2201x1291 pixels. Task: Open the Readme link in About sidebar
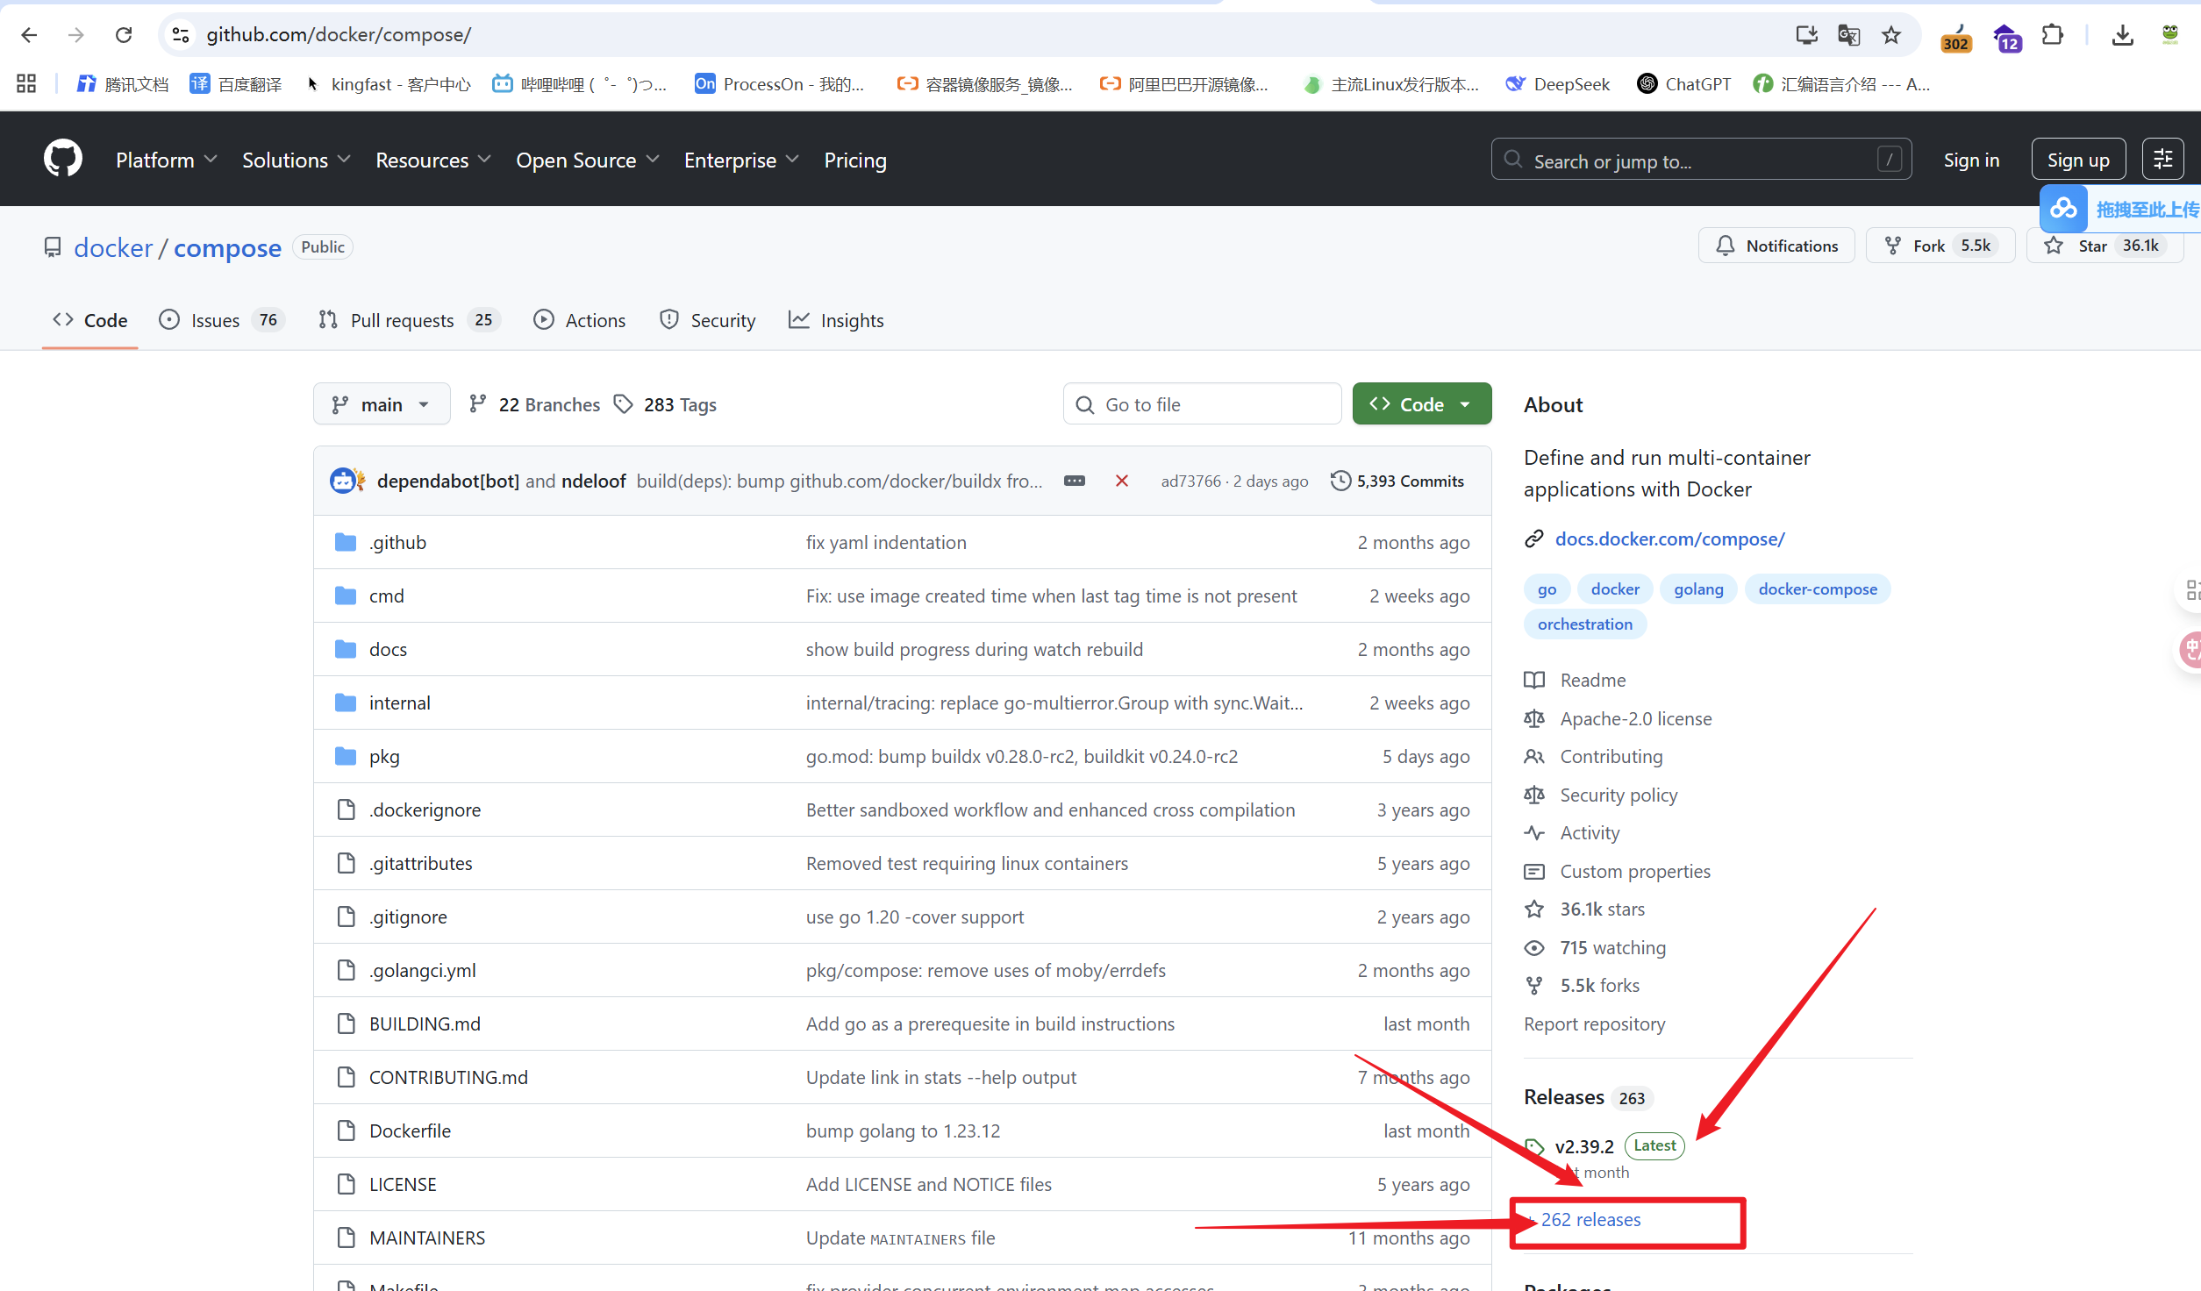pos(1593,681)
